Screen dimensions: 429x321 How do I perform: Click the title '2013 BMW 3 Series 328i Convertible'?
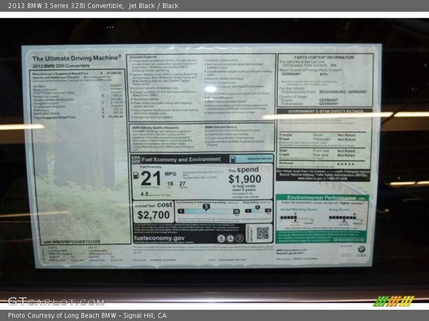pyautogui.click(x=65, y=6)
